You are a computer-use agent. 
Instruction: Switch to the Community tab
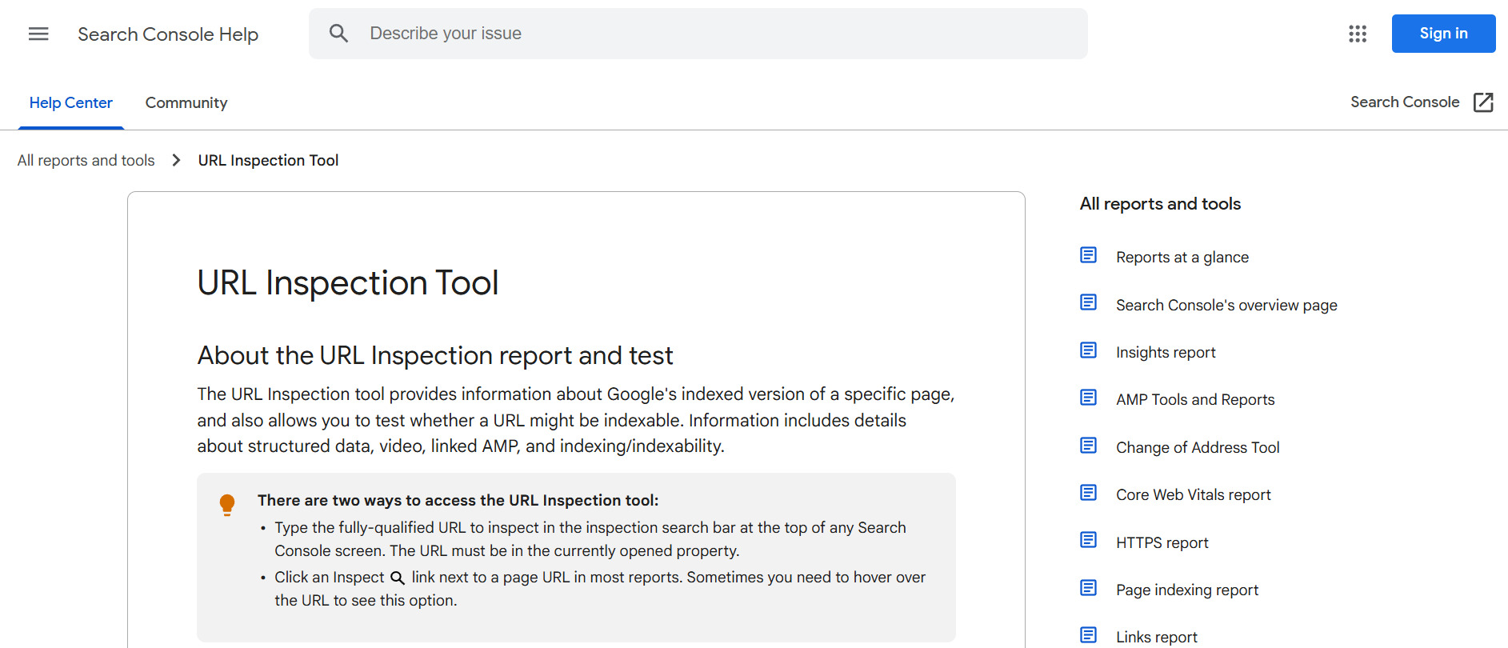[186, 103]
